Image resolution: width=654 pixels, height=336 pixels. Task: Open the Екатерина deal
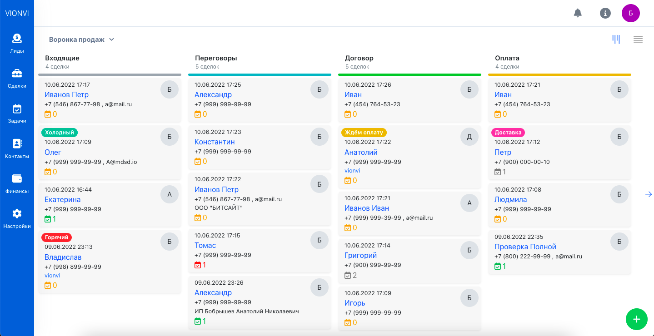tap(63, 199)
